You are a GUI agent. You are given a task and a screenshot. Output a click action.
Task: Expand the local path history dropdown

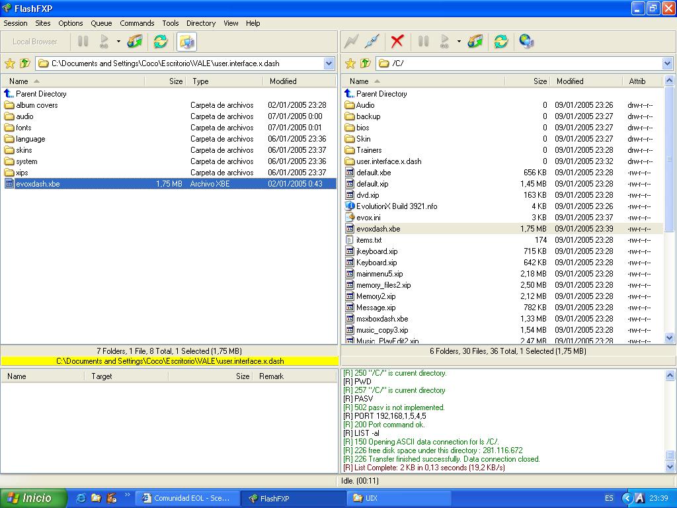tap(329, 63)
